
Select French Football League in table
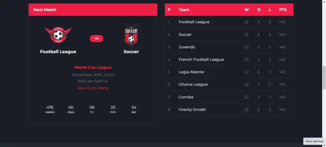point(201,59)
